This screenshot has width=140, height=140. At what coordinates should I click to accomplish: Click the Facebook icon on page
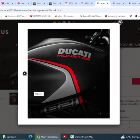[139, 29]
